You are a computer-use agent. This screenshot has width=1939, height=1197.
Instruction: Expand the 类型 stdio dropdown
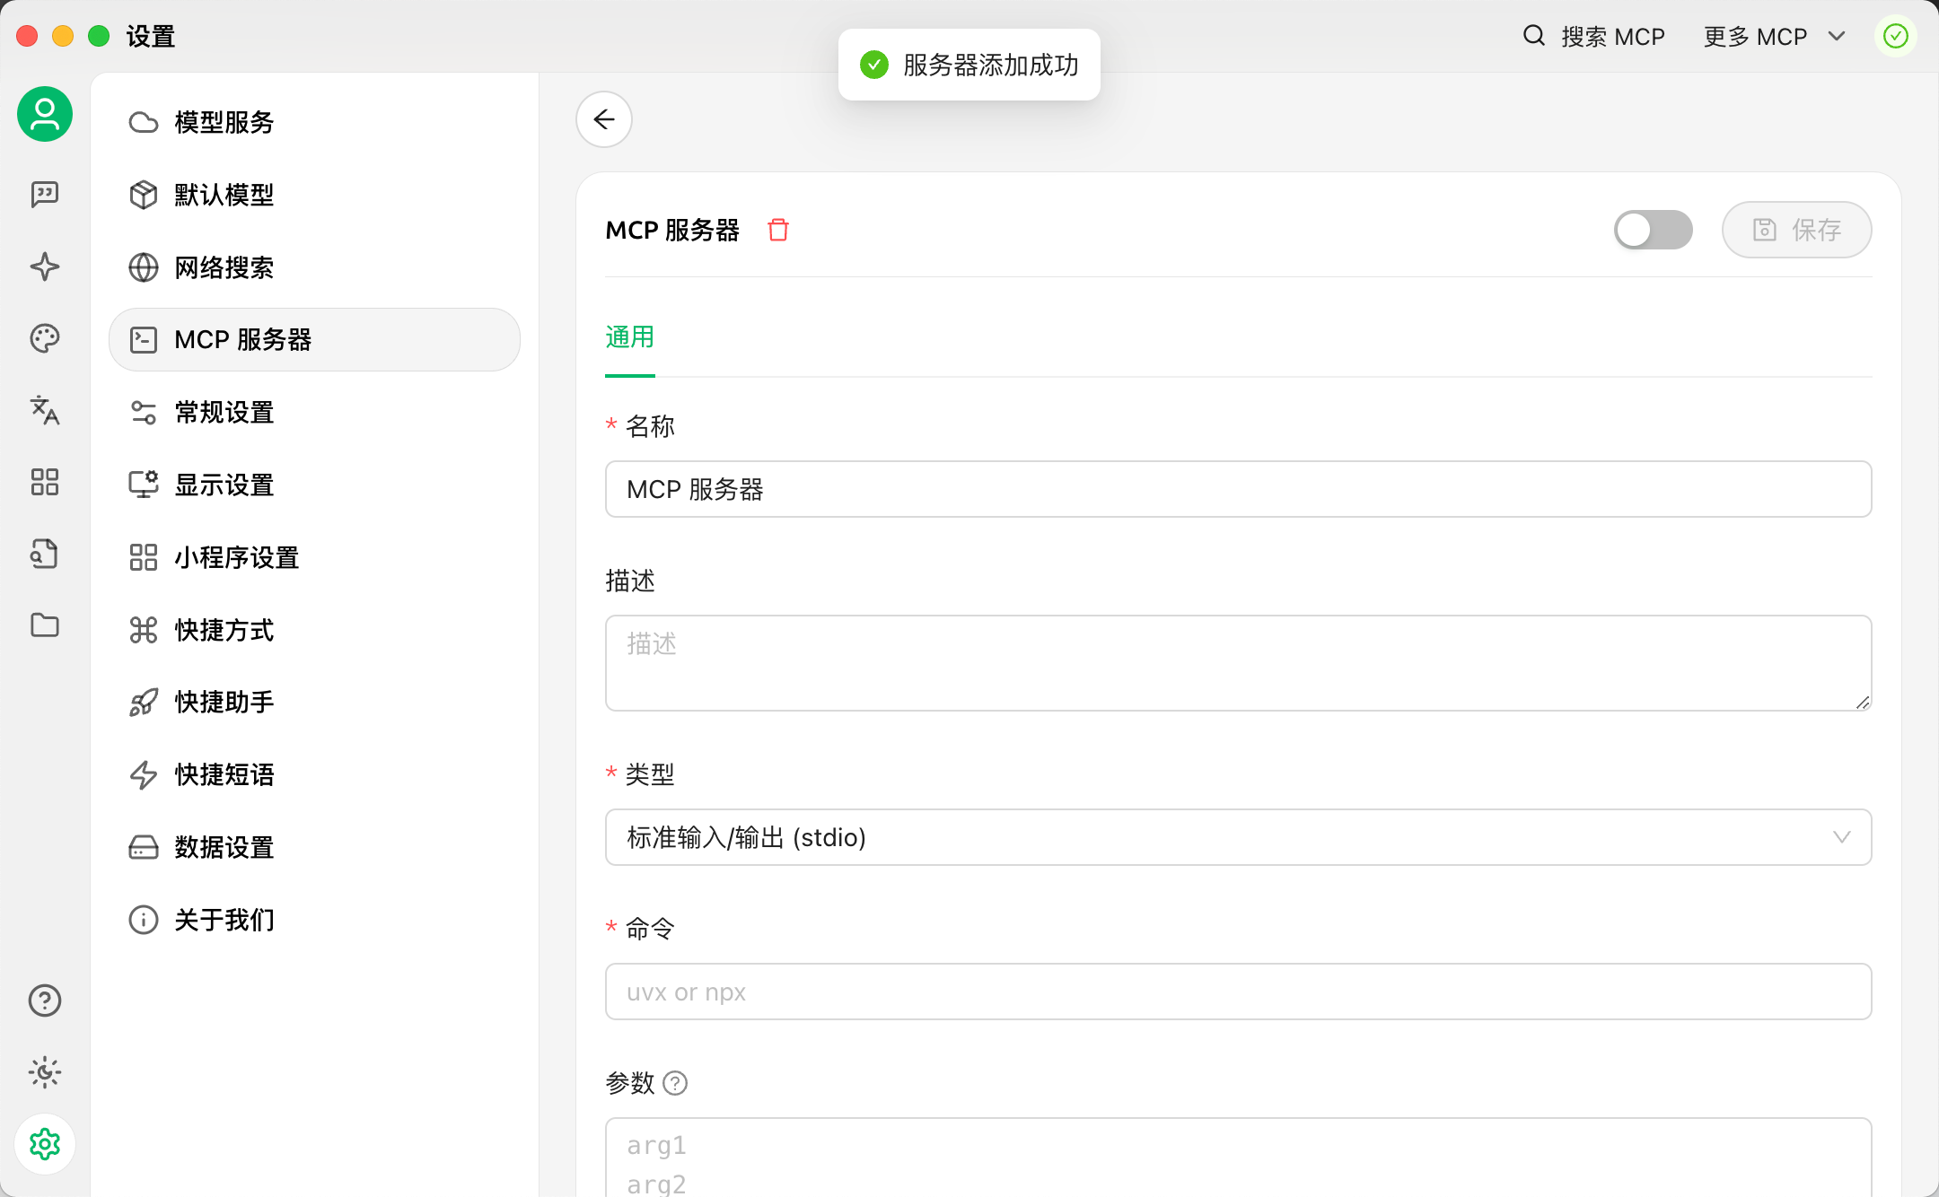(x=1237, y=837)
